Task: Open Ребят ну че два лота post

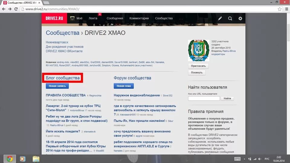Action: (x=76, y=119)
